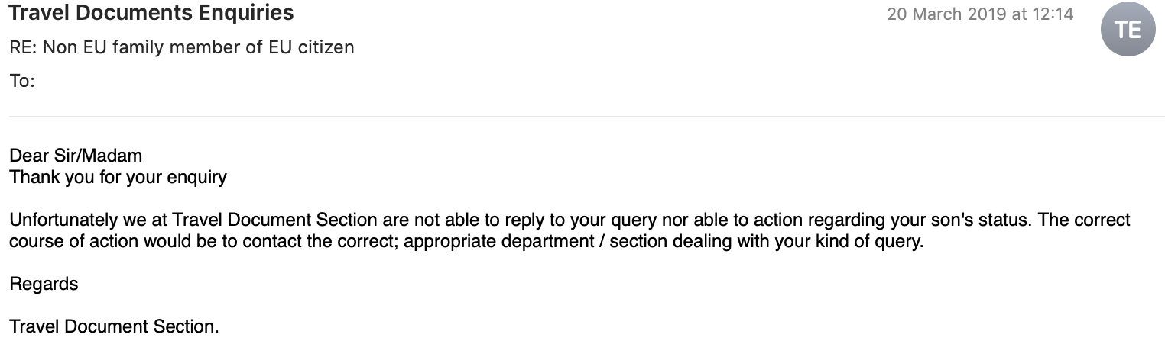Click the Regards sign-off
The width and height of the screenshot is (1165, 357).
point(44,285)
